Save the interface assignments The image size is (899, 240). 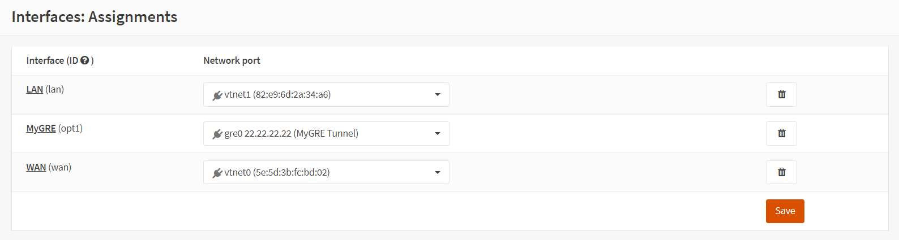pos(785,211)
